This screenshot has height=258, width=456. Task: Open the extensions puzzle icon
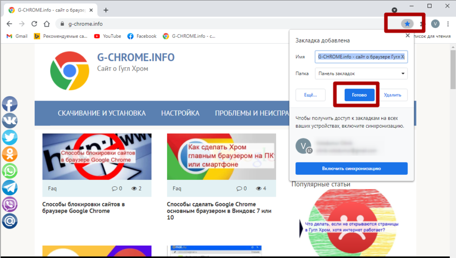[423, 24]
